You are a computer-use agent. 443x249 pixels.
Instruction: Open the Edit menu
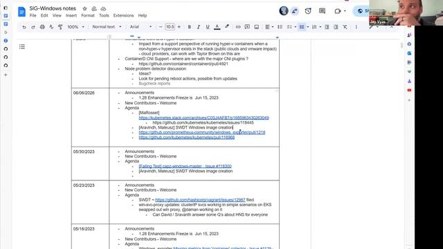coord(44,15)
